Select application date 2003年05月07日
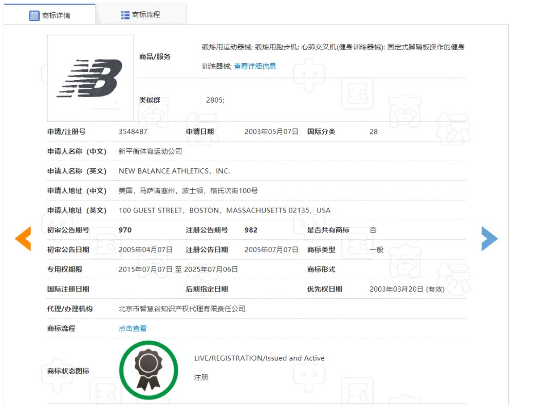 (x=271, y=131)
